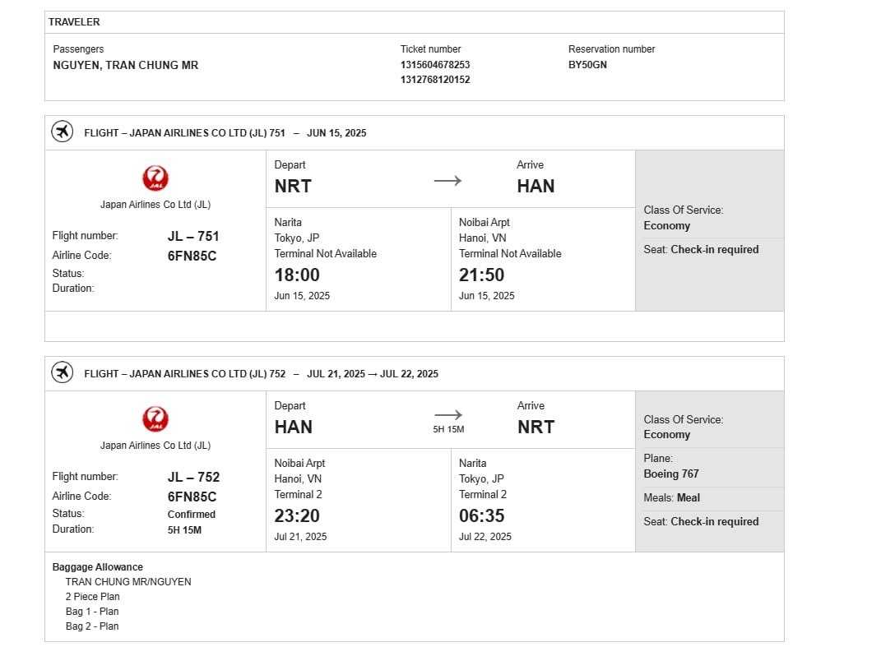Viewport: 881px width, 670px height.
Task: Click the 06:35 arrival time
Action: [x=481, y=515]
